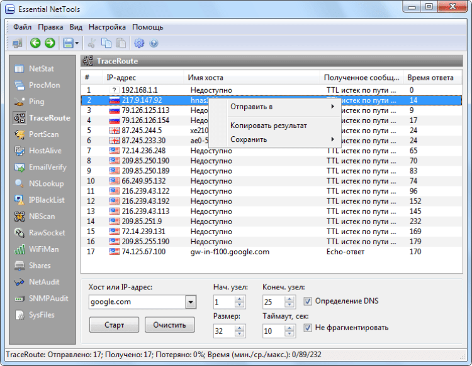Viewport: 472px width, 366px height.
Task: Uncheck Не фрагментировать option
Action: 307,328
